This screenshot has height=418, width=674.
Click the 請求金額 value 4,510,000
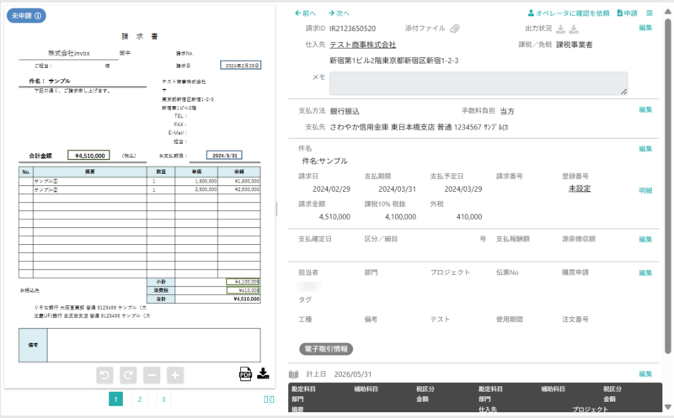(x=334, y=217)
